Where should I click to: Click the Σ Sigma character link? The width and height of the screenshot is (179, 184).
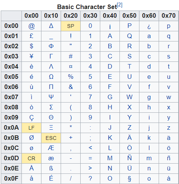click(x=51, y=107)
